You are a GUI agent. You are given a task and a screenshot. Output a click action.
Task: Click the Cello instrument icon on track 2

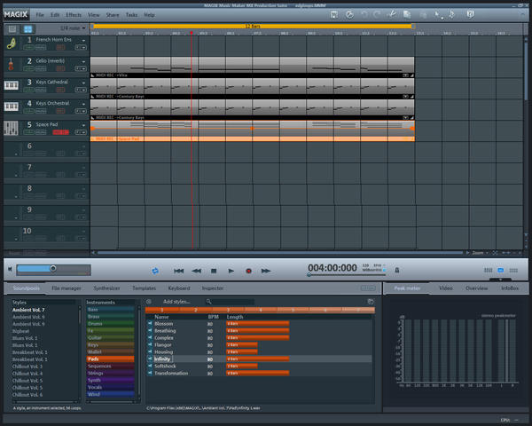tap(11, 64)
